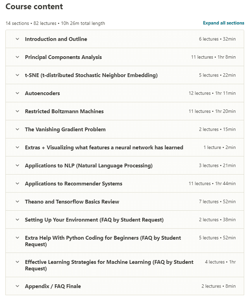Screen dimensions: 250x301
Task: Select the Effective Learning Strategies section title
Action: pos(109,265)
